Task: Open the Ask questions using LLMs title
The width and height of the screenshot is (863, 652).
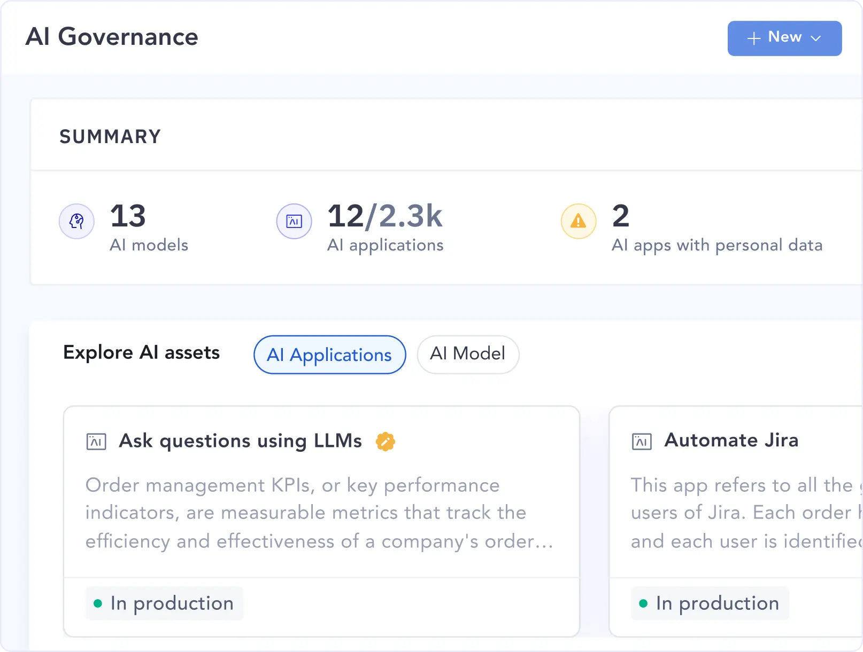Action: pyautogui.click(x=240, y=441)
